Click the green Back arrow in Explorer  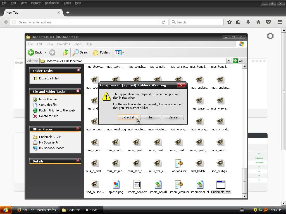[31, 52]
